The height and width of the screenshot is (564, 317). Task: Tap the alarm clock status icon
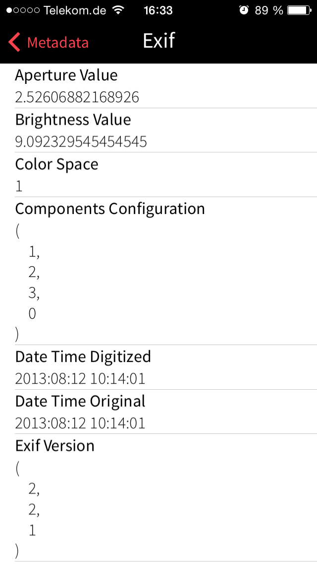pos(243,10)
